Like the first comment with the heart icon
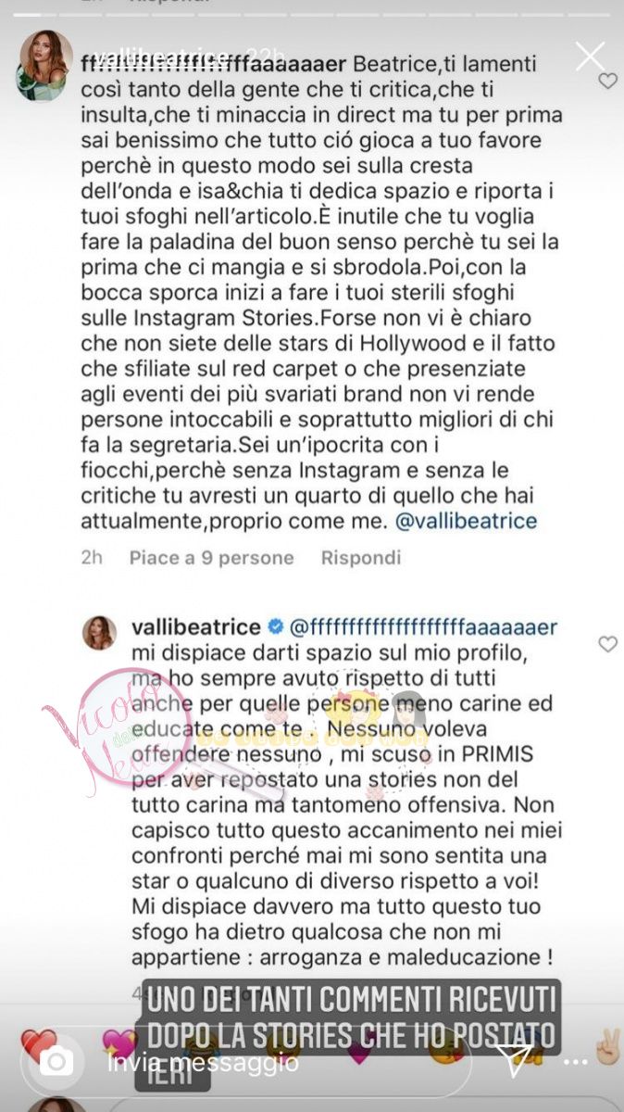624x1112 pixels. [x=607, y=82]
